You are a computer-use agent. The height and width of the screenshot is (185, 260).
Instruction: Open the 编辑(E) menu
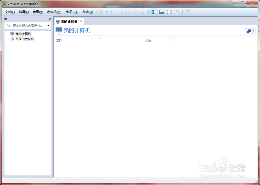click(24, 12)
